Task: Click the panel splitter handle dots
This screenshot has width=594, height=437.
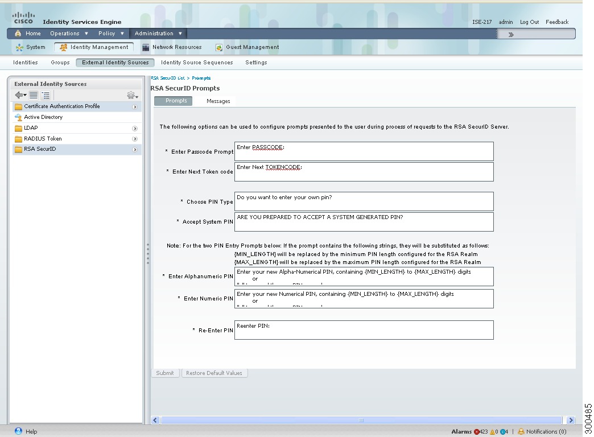Action: [148, 253]
